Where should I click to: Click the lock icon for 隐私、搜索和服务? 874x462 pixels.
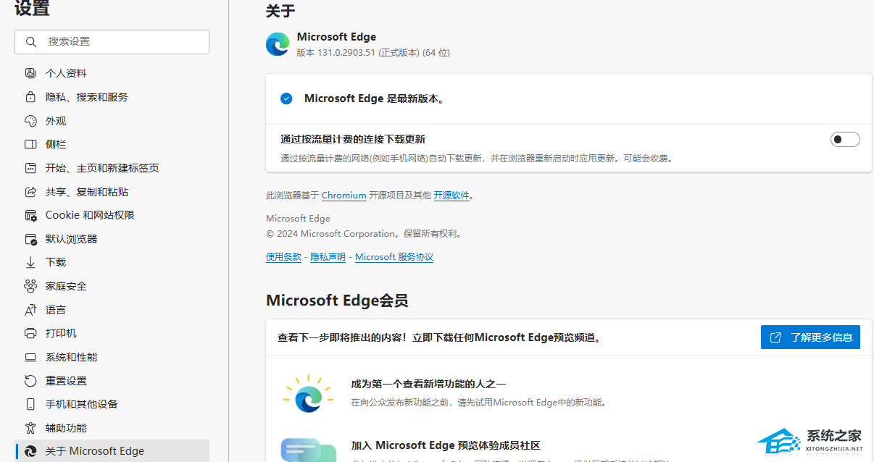click(x=30, y=97)
